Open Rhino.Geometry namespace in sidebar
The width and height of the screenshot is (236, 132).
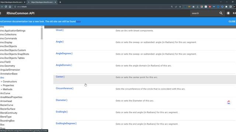coord(7,66)
